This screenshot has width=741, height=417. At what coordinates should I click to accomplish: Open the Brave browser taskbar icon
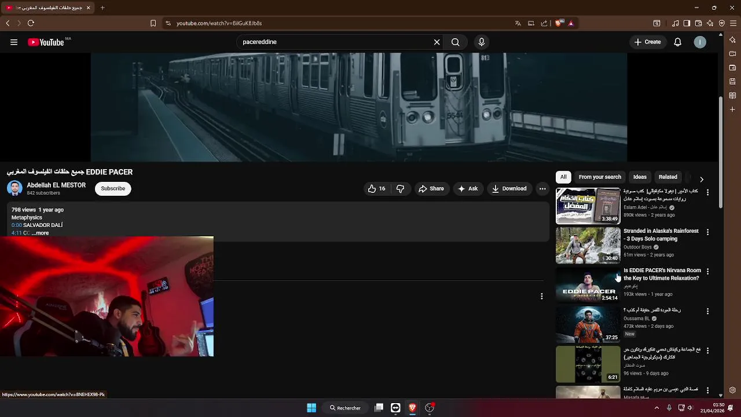tap(412, 408)
